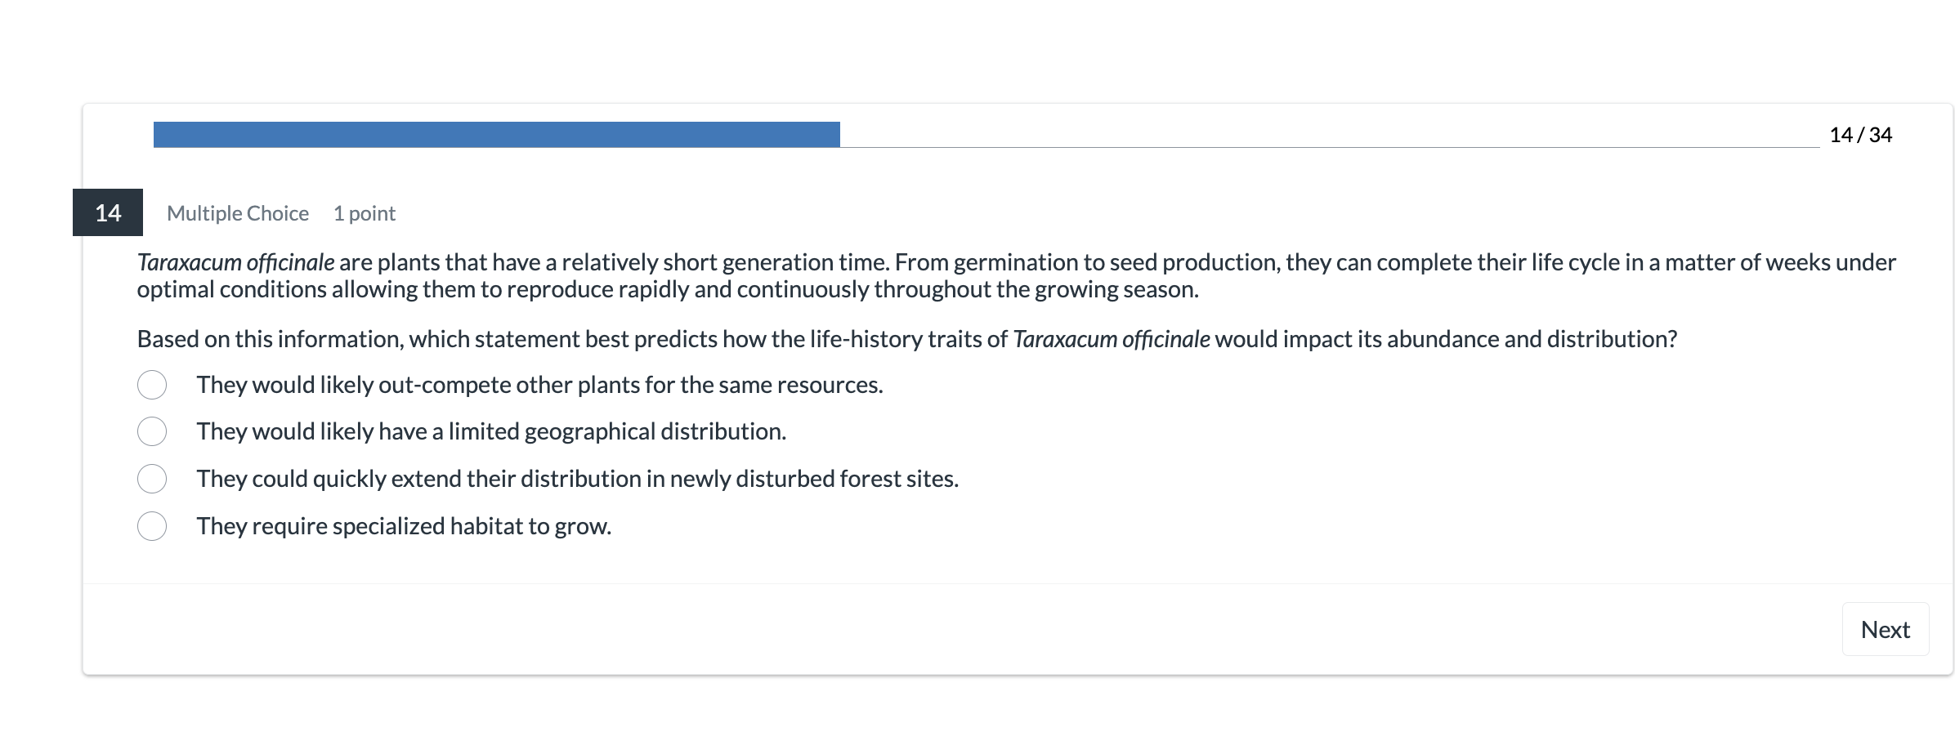Click the dark question number 14 badge

(108, 212)
